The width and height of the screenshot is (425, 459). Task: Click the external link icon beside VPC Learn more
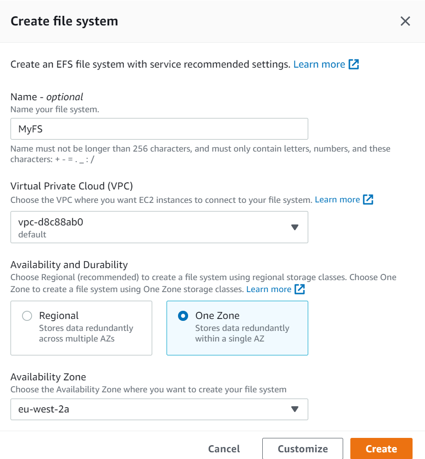pos(368,200)
